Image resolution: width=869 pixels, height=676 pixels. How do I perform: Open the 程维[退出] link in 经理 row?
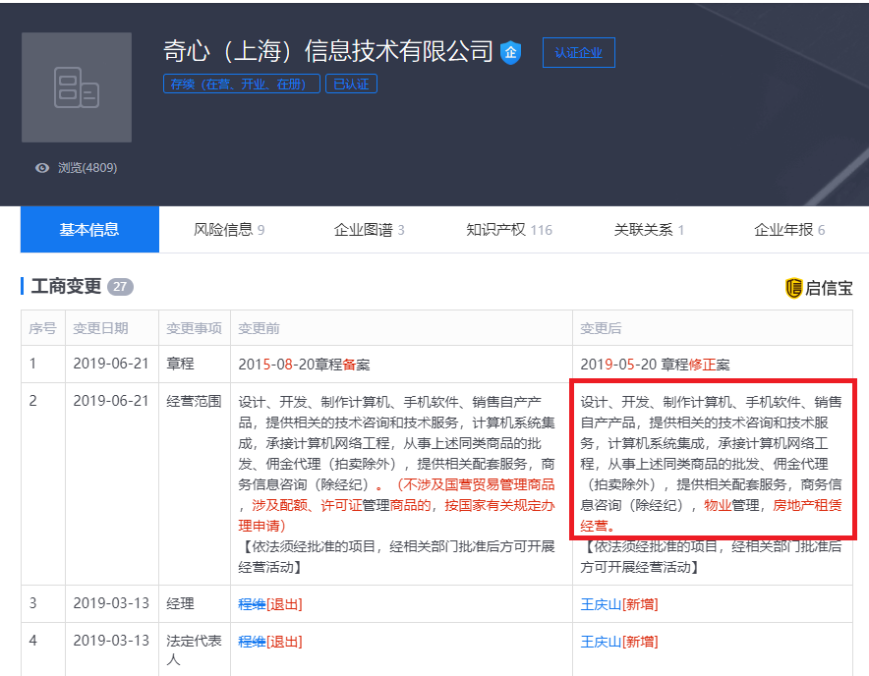(x=270, y=604)
